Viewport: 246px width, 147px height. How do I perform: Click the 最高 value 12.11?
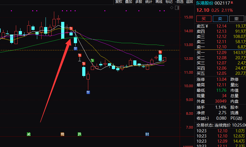coord(221,85)
